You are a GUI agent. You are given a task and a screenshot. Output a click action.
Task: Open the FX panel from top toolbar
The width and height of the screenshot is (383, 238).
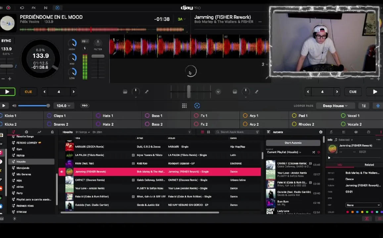34,8
